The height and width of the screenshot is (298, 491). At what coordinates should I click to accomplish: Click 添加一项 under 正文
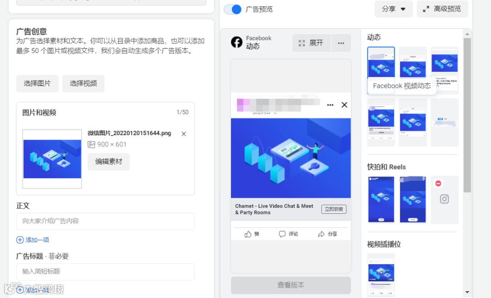tap(33, 240)
